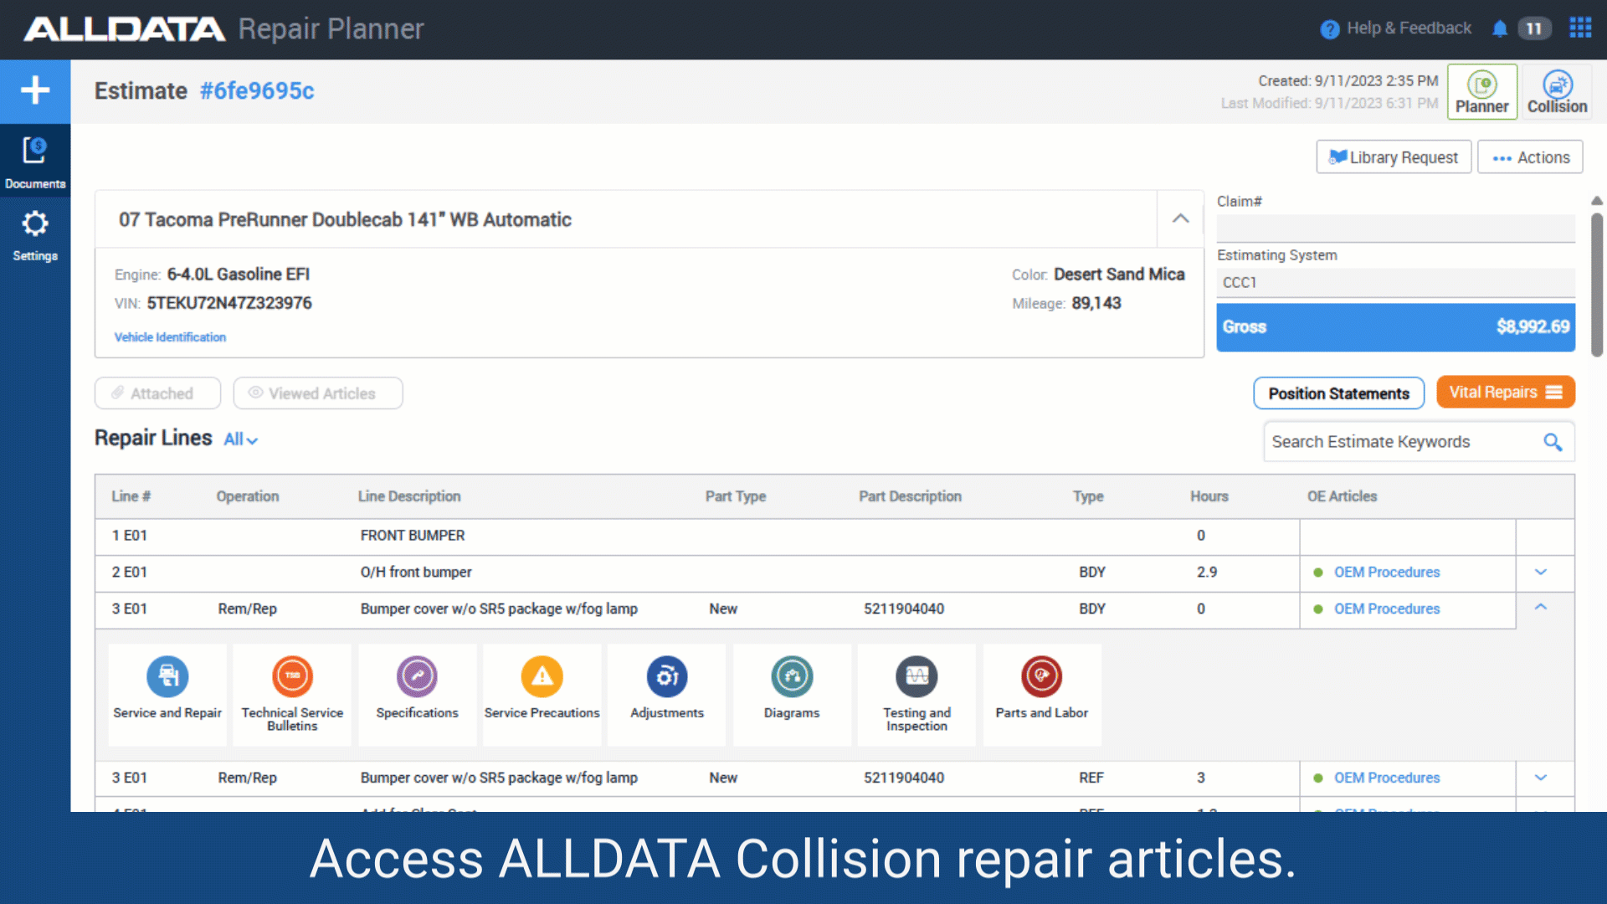The image size is (1607, 904).
Task: Open the Diagrams icon
Action: pos(791,676)
